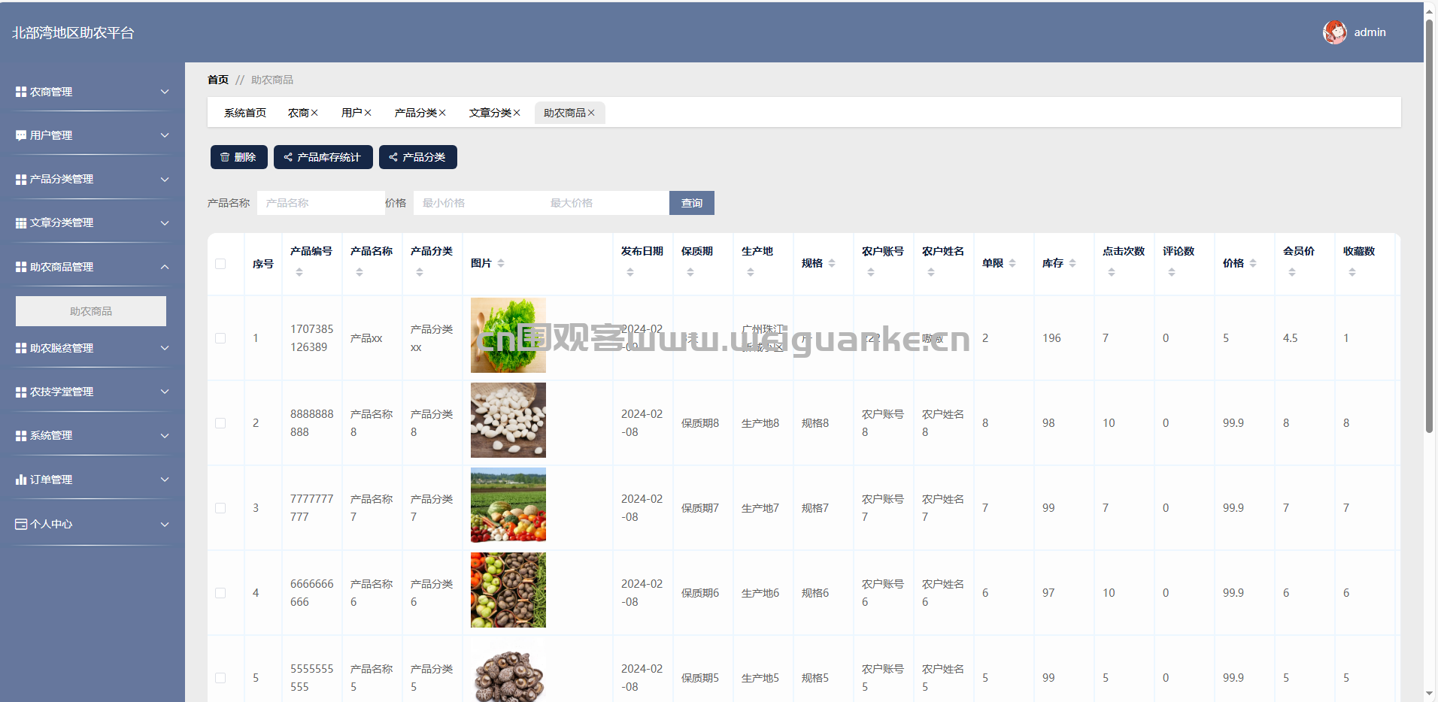Sort by 产品名称 column arrows
The image size is (1438, 702).
tap(359, 272)
